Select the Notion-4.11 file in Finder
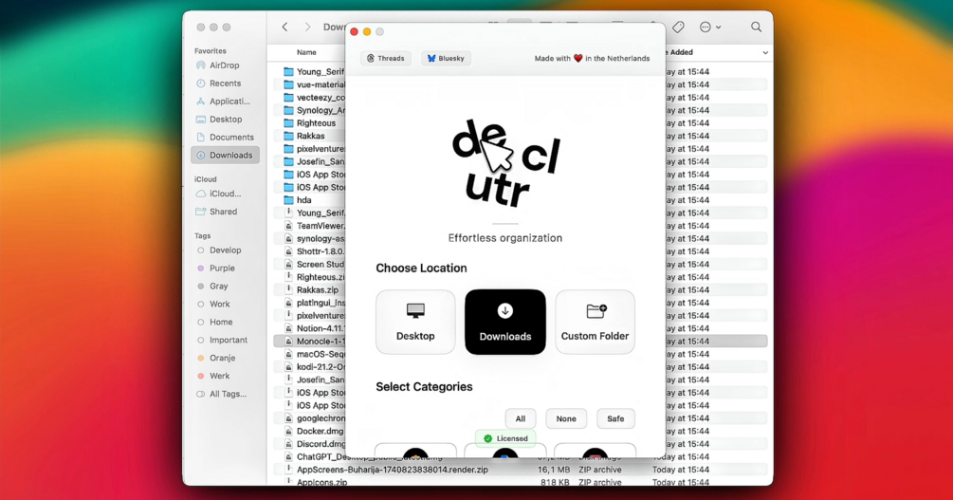 click(x=314, y=328)
